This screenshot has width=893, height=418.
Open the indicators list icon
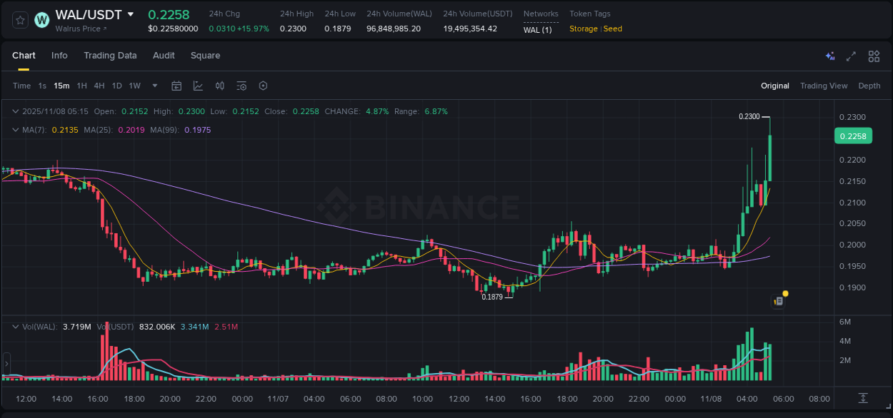(241, 86)
